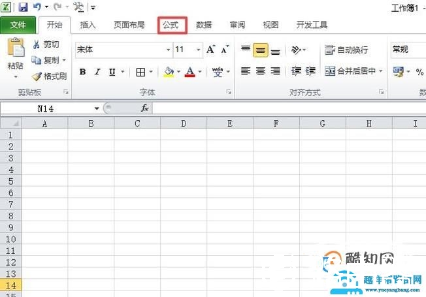Switch to the 审阅 tab
Viewport: 426px width, 297px height.
pos(237,25)
